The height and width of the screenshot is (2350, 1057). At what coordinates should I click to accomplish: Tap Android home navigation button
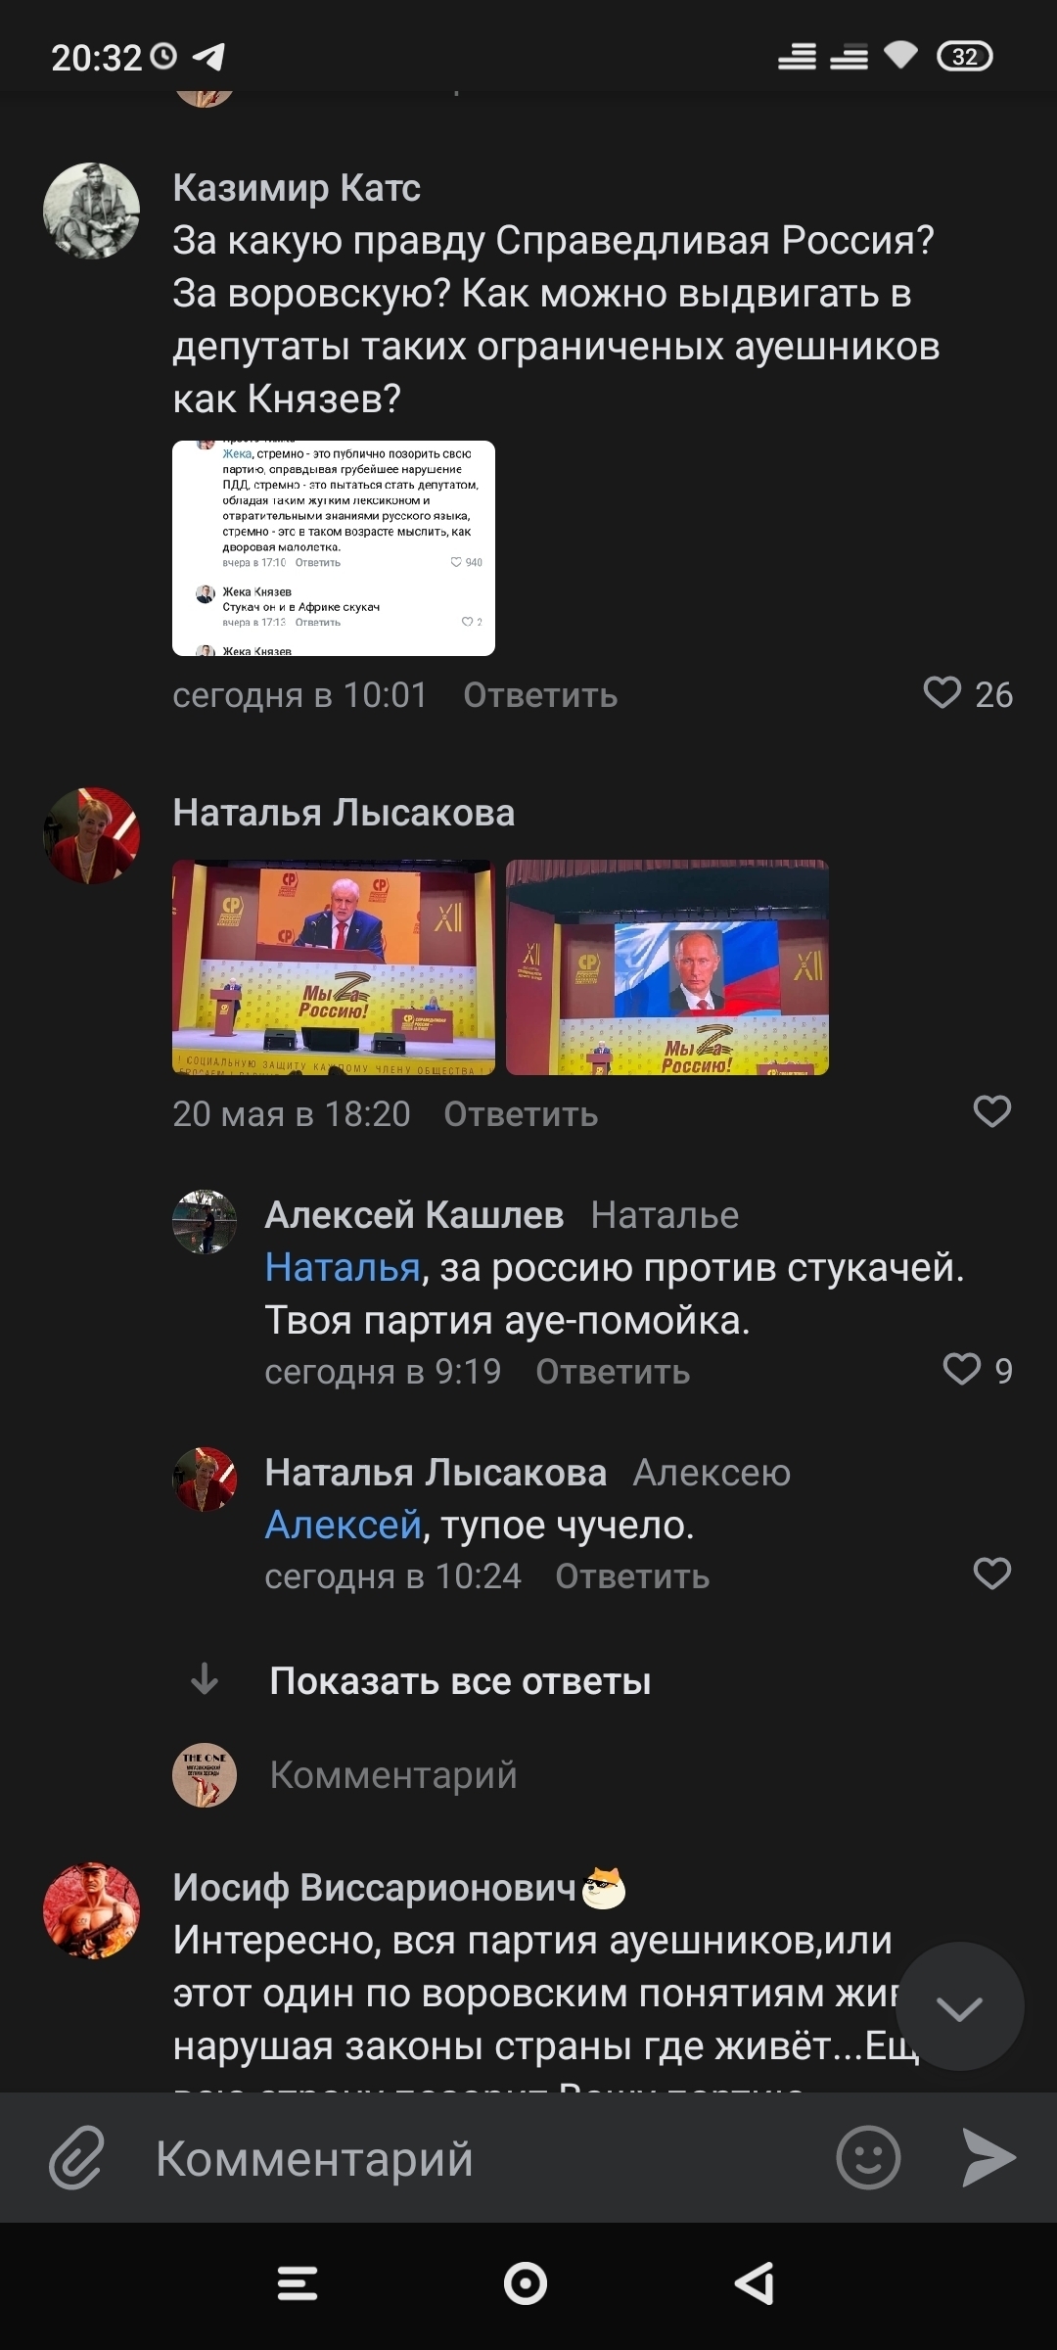(526, 2283)
